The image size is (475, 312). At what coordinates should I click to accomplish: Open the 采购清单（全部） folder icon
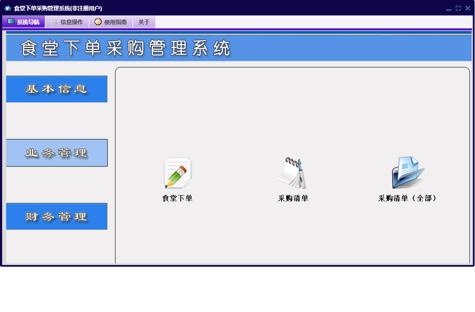(x=408, y=172)
